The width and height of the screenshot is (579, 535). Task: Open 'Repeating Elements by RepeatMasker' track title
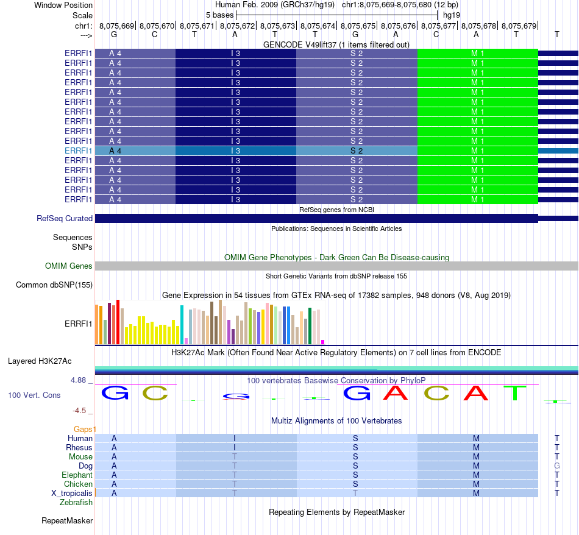[336, 512]
